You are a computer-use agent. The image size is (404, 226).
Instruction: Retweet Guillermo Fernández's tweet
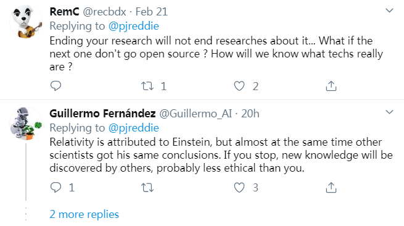click(147, 188)
